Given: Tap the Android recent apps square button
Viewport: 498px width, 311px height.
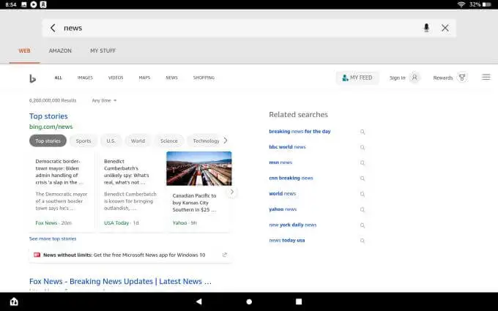Looking at the screenshot, I should point(299,301).
